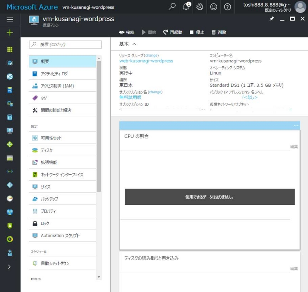Viewport: 308px width, 292px height.
Task: Open アクセス制御 (IAM) menu item
Action: (62, 86)
